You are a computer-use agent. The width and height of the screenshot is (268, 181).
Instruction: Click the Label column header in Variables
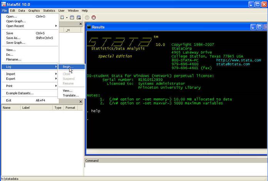[x=27, y=108]
